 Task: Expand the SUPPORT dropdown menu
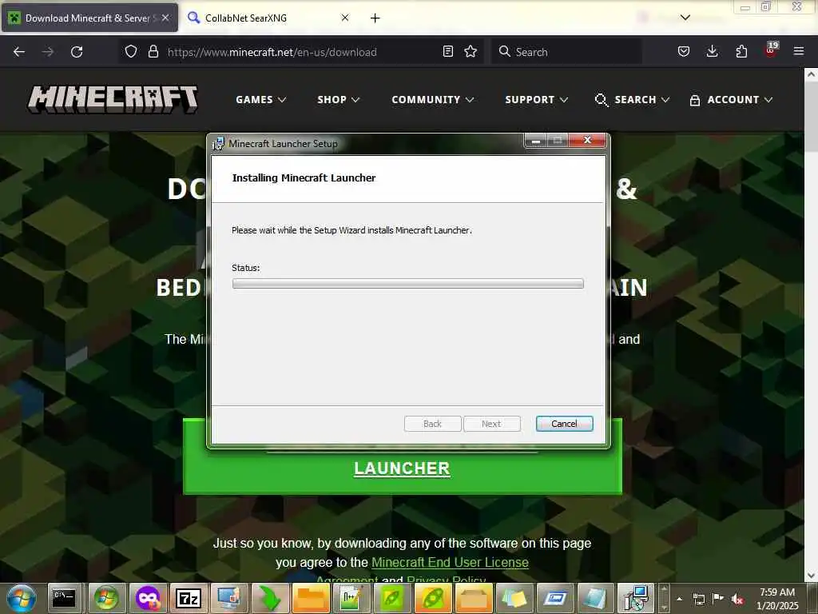click(536, 100)
